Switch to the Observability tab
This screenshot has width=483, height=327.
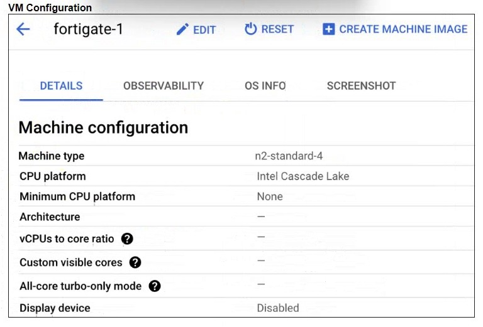pos(164,86)
